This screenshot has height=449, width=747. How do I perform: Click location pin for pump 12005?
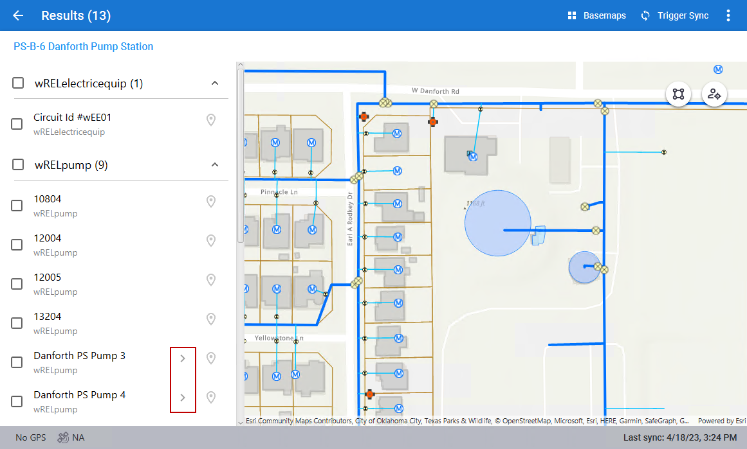coord(210,280)
